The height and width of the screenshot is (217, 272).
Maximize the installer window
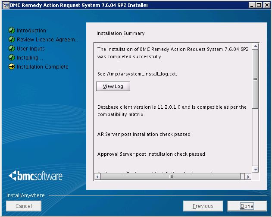pos(259,5)
